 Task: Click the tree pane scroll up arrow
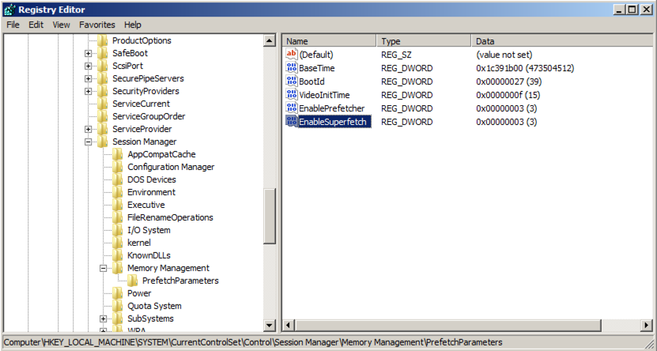[270, 41]
